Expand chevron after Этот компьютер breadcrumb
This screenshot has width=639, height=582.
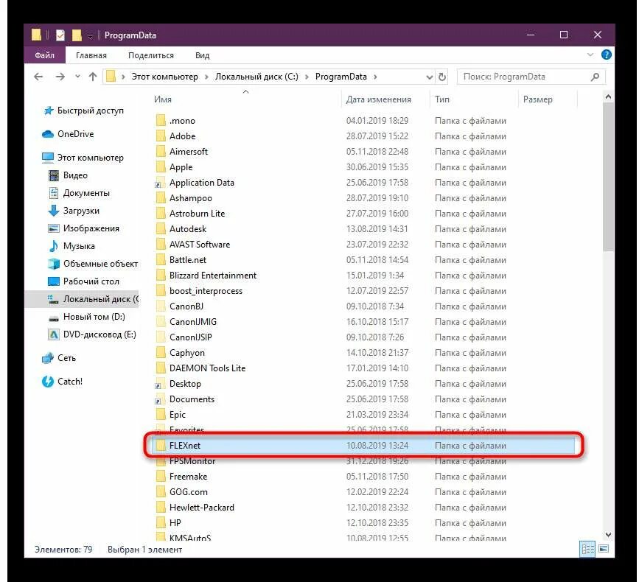[206, 77]
